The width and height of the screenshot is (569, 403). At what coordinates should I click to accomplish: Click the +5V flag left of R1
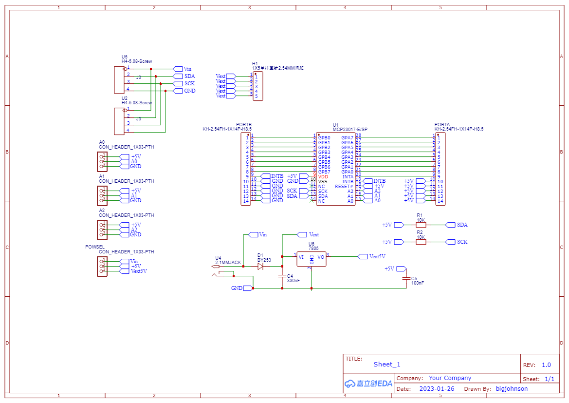[x=399, y=225]
